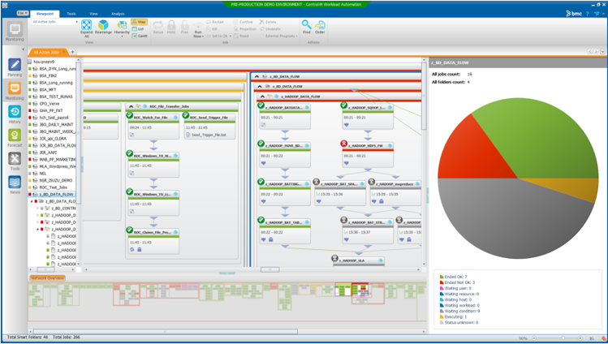Open the File menu
Screen dimensions: 608x344
22,14
